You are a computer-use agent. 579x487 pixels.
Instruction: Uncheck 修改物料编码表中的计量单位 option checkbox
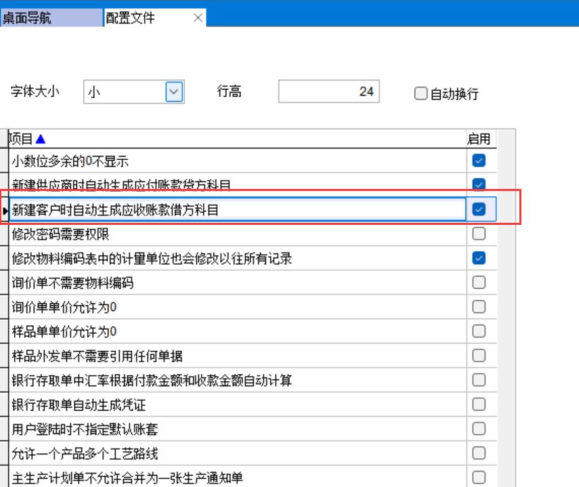(x=479, y=258)
